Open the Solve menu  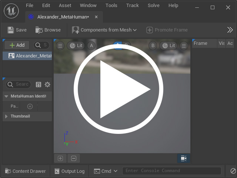pyautogui.click(x=154, y=6)
